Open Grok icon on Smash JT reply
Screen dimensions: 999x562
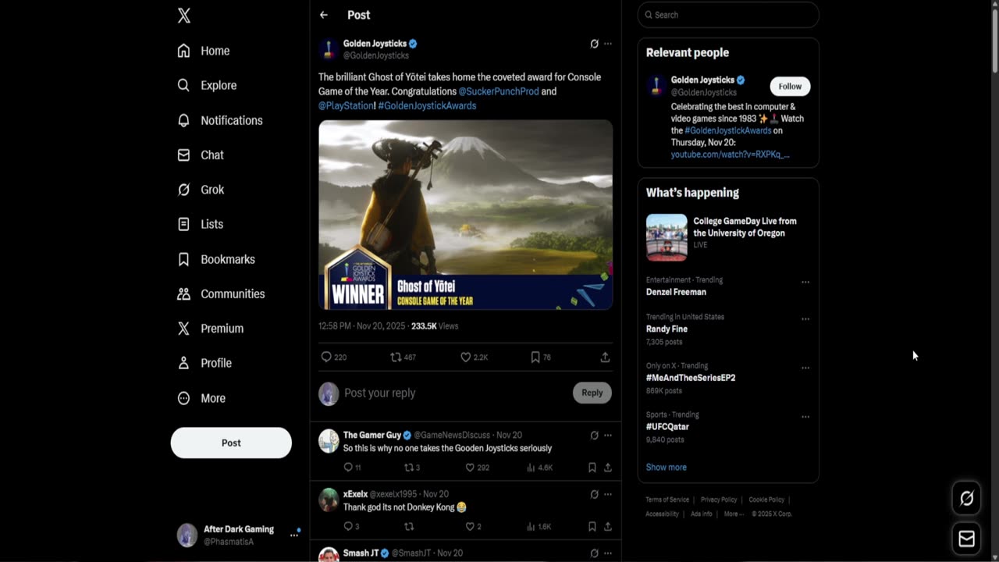[594, 553]
